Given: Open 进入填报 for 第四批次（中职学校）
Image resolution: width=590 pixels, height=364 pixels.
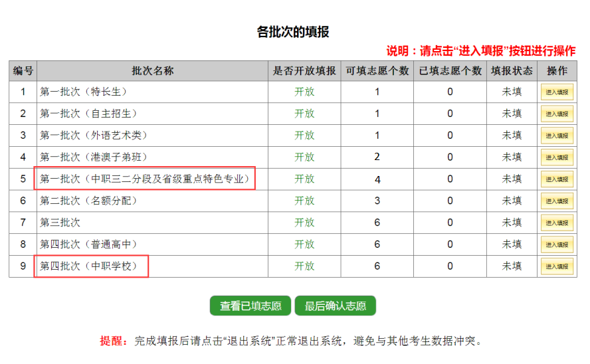Looking at the screenshot, I should [557, 266].
